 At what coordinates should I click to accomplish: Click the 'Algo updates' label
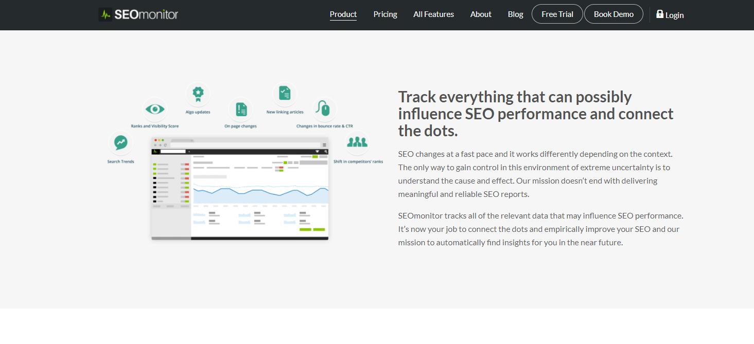(x=198, y=112)
